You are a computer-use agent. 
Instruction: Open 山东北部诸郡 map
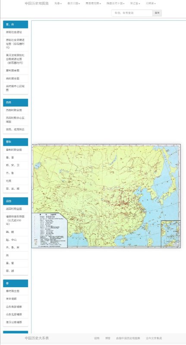coord(16,314)
